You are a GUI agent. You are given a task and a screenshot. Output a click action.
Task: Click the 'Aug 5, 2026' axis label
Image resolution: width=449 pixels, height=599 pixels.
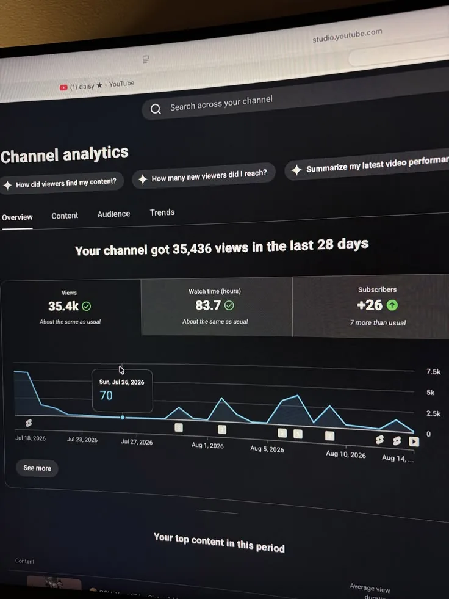(x=267, y=449)
